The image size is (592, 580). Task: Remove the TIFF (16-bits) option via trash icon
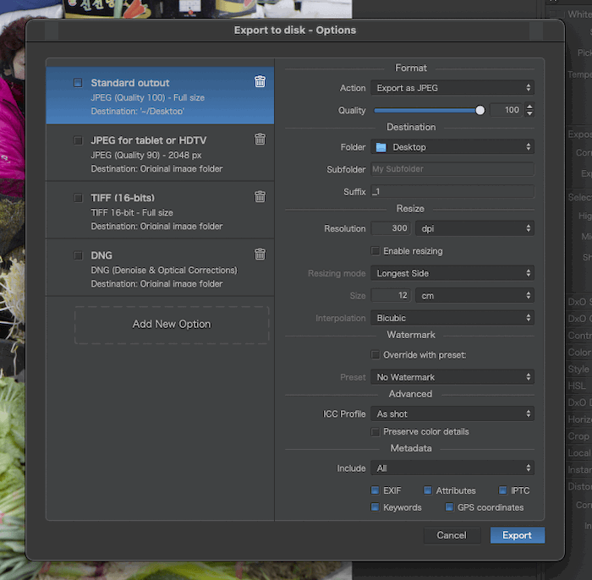(x=260, y=197)
